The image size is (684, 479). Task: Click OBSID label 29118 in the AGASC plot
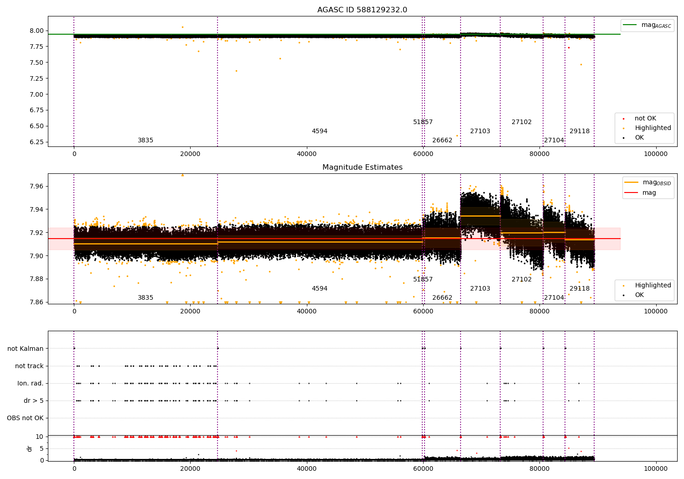coord(580,131)
